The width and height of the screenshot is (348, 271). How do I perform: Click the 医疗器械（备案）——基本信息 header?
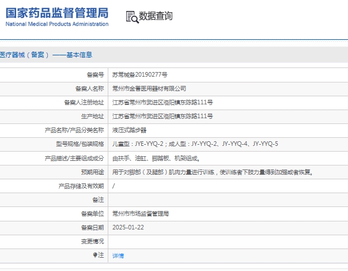coord(46,55)
